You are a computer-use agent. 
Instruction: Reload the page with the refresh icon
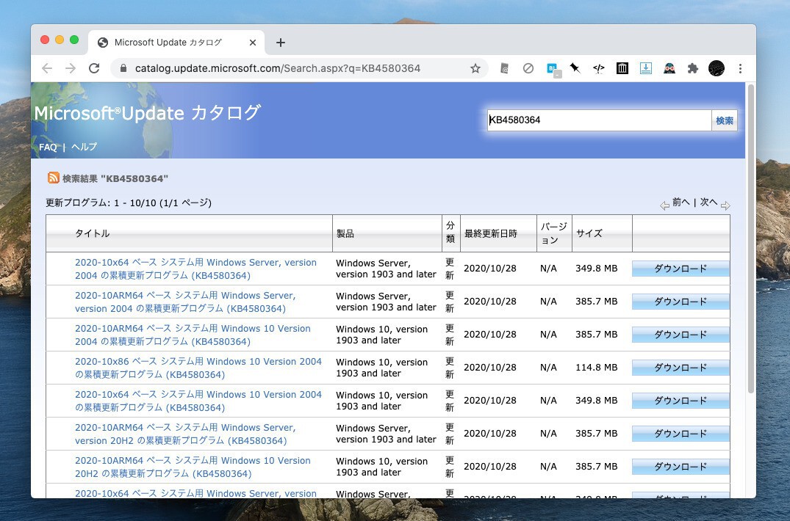(94, 68)
